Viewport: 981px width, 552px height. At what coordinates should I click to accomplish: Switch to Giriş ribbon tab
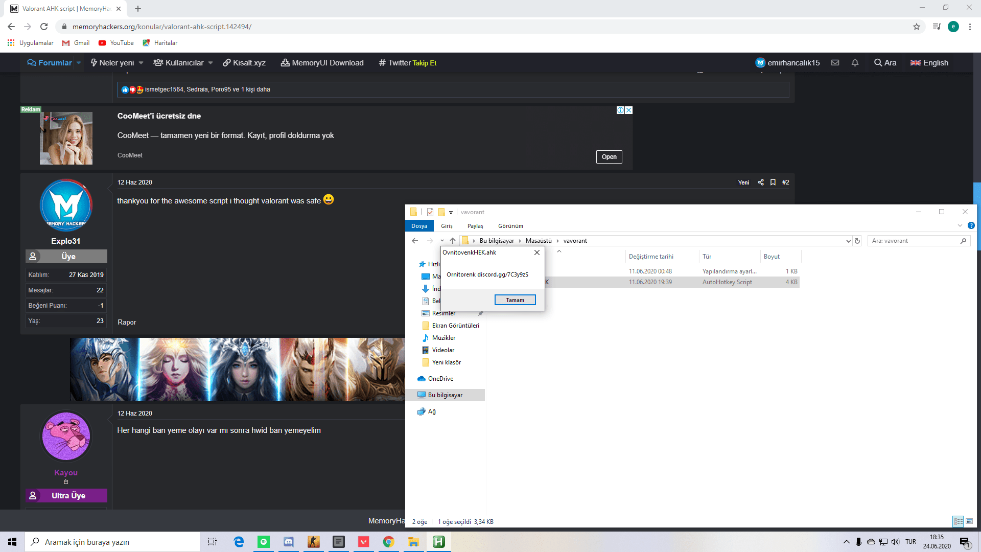click(x=447, y=226)
